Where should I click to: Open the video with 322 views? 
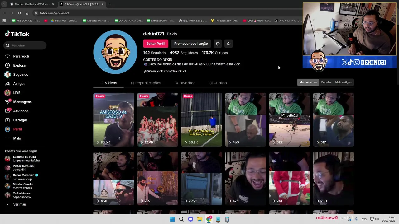[x=290, y=119]
